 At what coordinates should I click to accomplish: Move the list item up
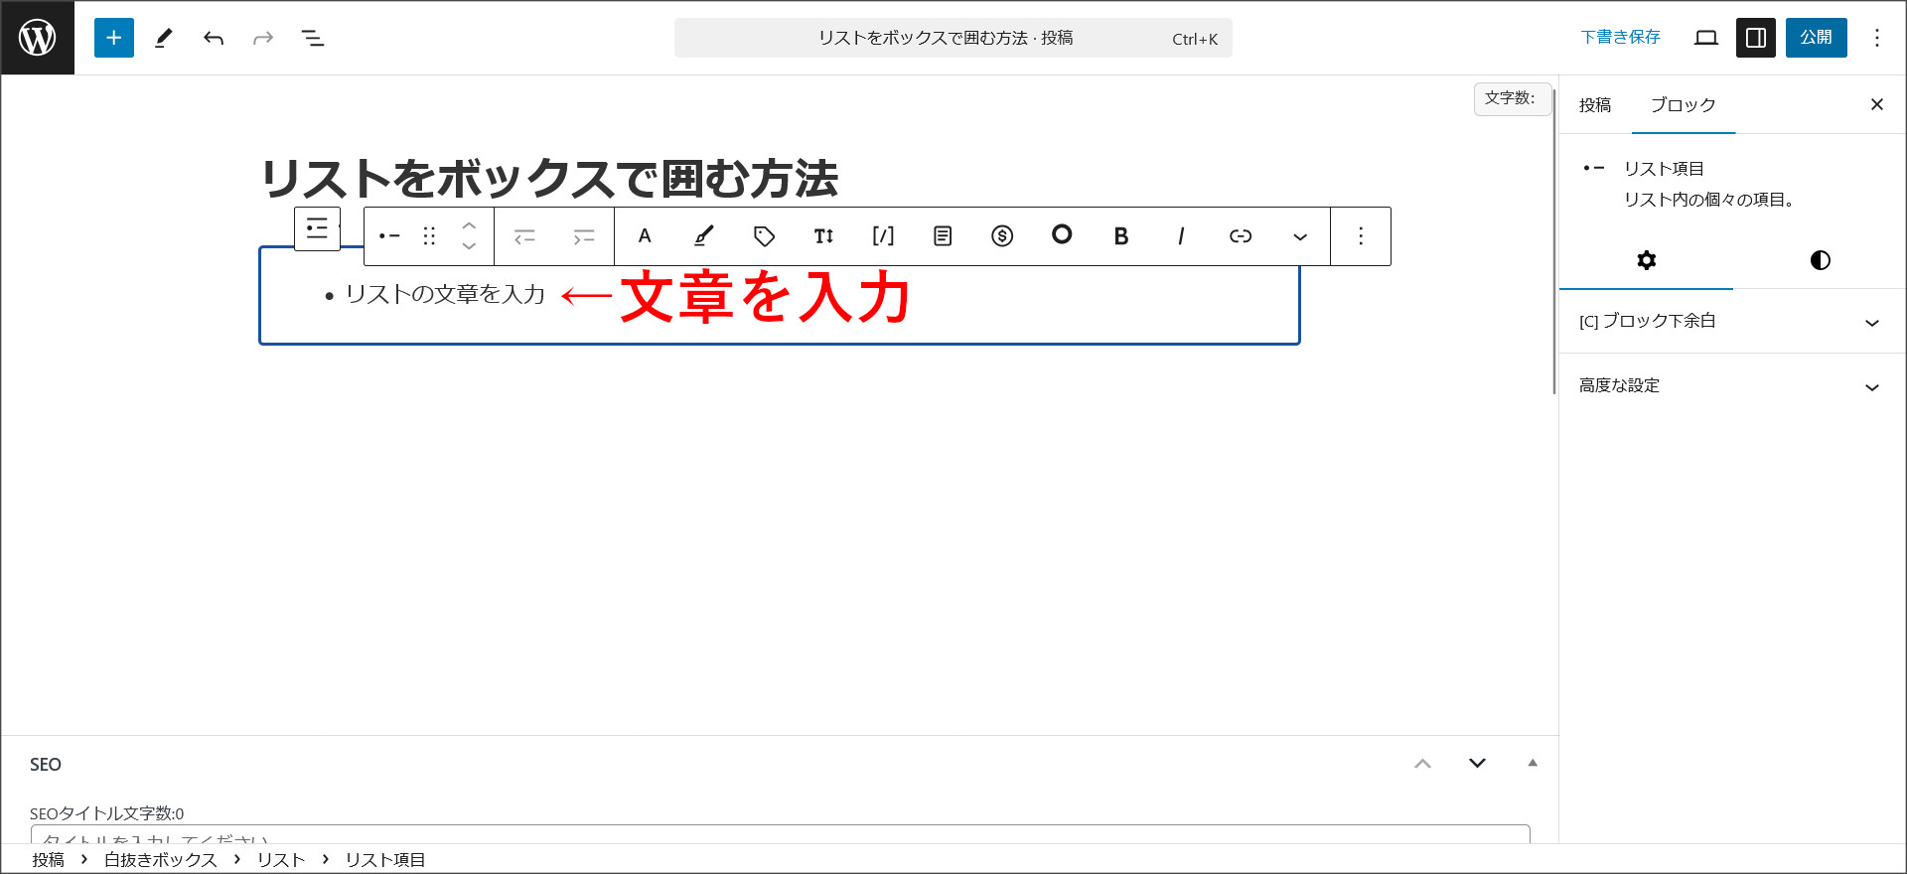point(469,225)
